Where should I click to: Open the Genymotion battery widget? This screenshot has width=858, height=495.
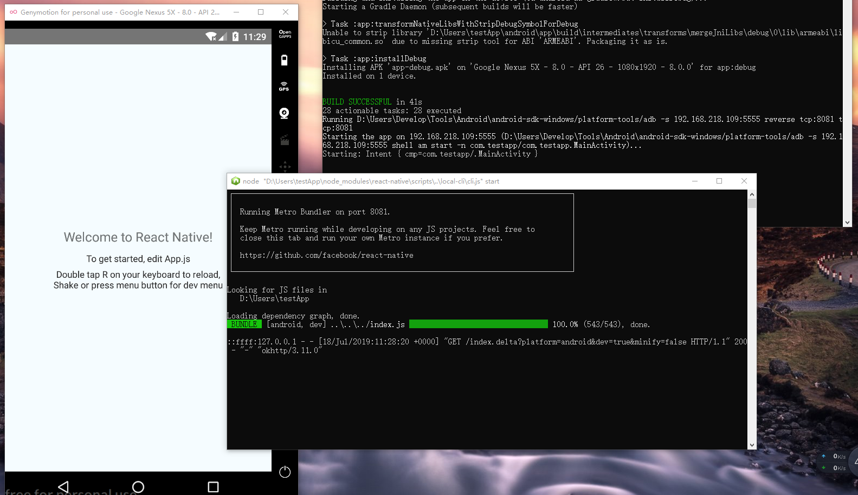tap(285, 60)
